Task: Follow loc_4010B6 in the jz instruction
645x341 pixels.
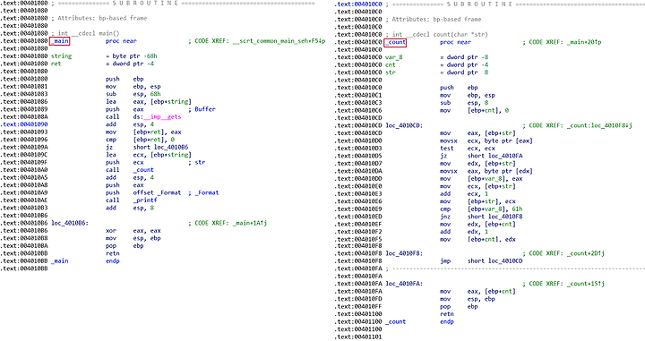Action: (x=171, y=147)
